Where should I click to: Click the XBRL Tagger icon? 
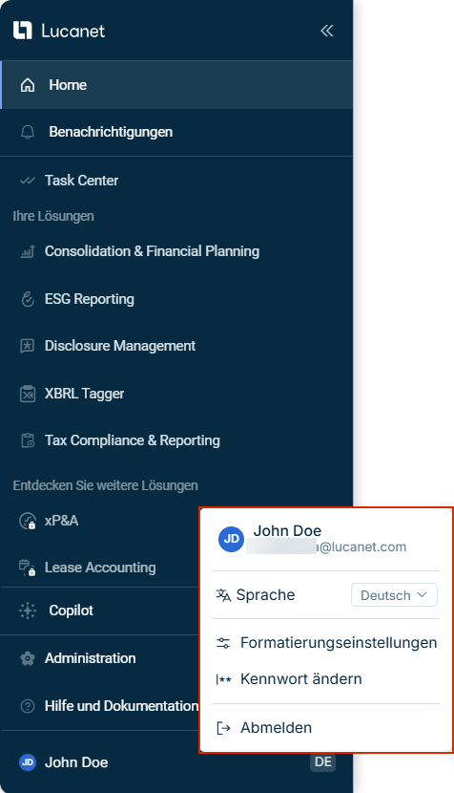(x=28, y=394)
